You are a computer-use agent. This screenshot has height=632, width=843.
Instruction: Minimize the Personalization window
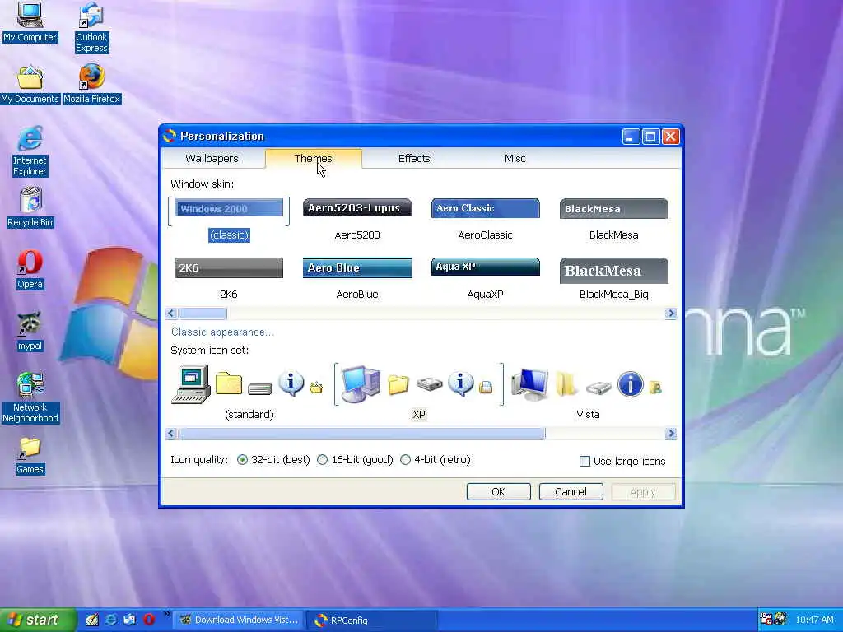[x=631, y=137]
